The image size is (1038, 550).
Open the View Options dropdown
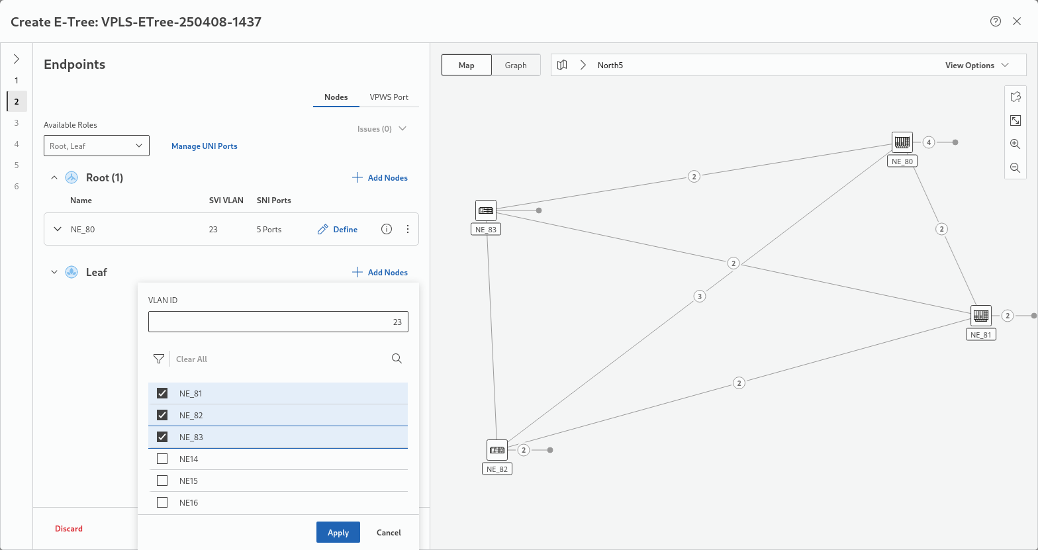click(976, 66)
